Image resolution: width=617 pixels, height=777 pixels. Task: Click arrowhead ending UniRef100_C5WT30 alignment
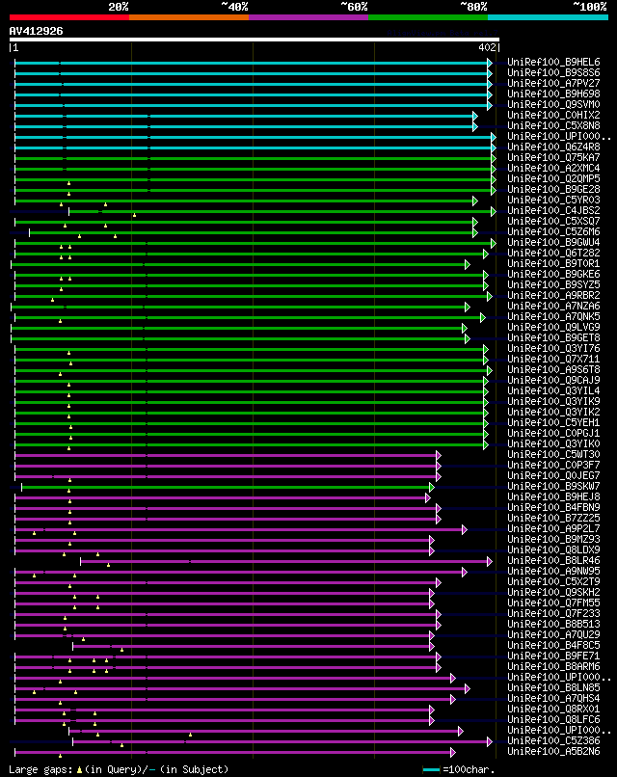pos(438,455)
